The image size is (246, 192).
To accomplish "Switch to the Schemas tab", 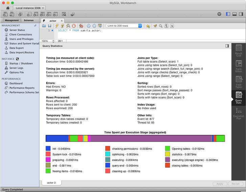I will tap(29, 20).
